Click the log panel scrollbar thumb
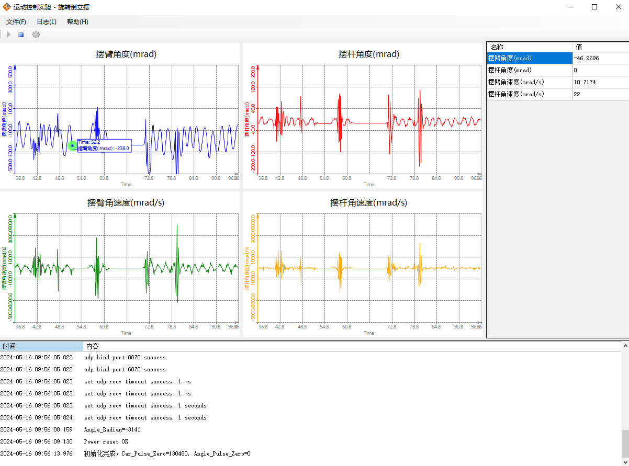Screen dimensions: 629x466 pos(624,444)
